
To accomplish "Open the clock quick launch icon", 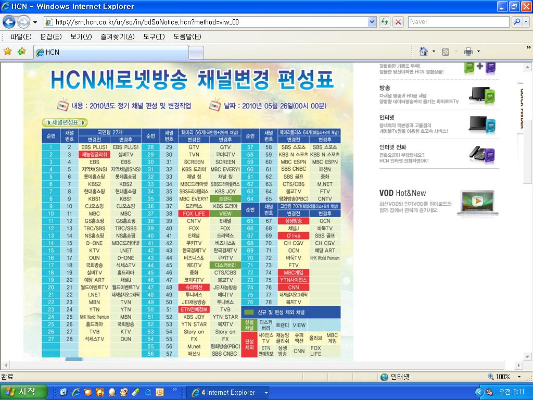I will click(160, 392).
